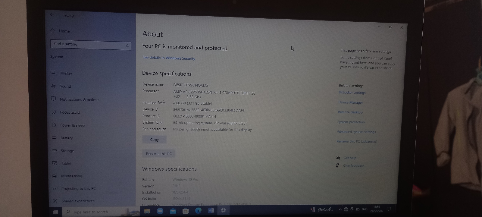482x217 pixels.
Task: Open Settings Home
Action: 60,31
